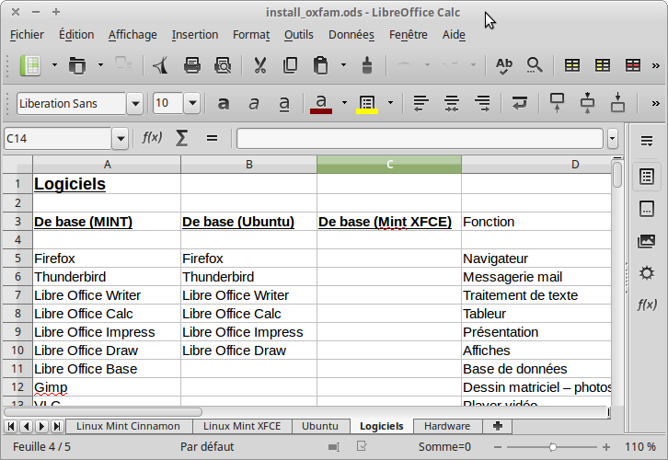Open the Liberation Sans font dropdown

point(135,103)
